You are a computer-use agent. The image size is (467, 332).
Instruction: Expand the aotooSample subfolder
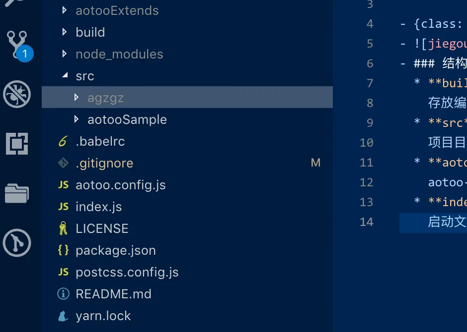click(x=76, y=119)
